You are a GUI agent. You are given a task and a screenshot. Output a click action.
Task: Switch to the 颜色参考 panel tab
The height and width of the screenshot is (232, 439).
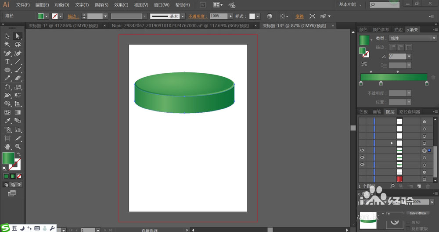(x=381, y=29)
